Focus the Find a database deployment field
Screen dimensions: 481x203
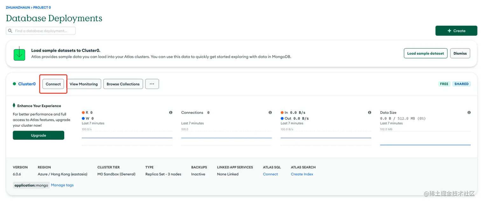point(41,31)
